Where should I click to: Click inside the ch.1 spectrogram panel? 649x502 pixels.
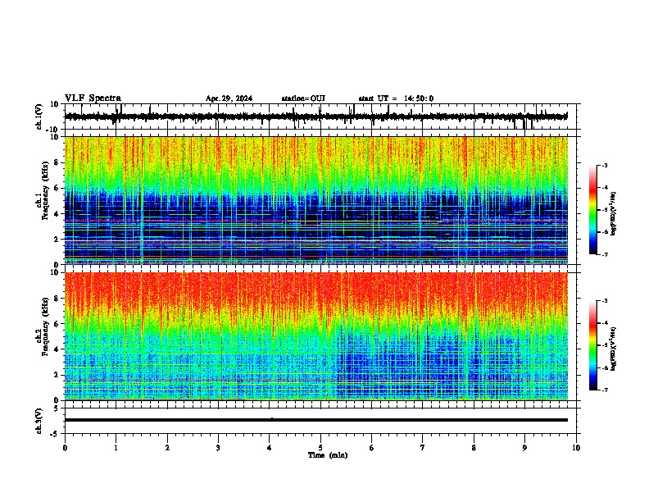(315, 200)
